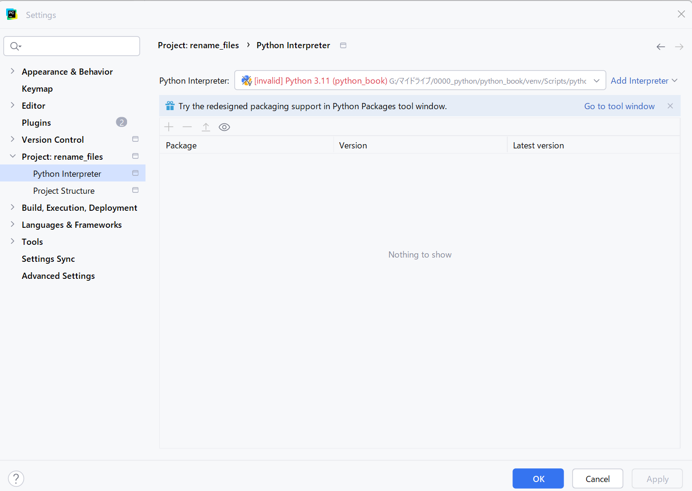Image resolution: width=692 pixels, height=491 pixels.
Task: Click the upgrade package arrow icon
Action: tap(206, 127)
